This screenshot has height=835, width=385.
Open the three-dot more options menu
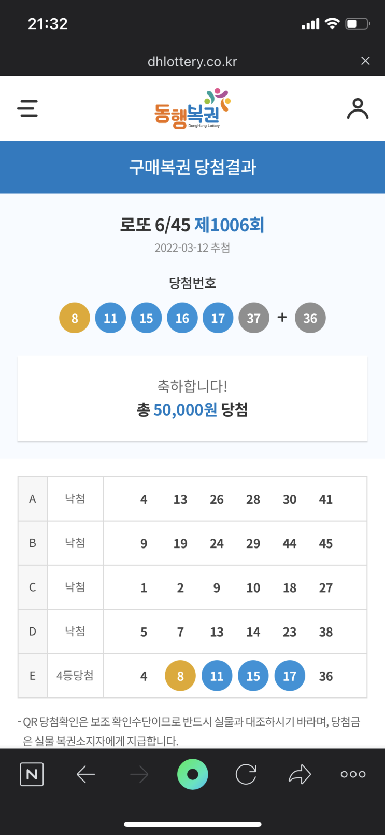353,774
